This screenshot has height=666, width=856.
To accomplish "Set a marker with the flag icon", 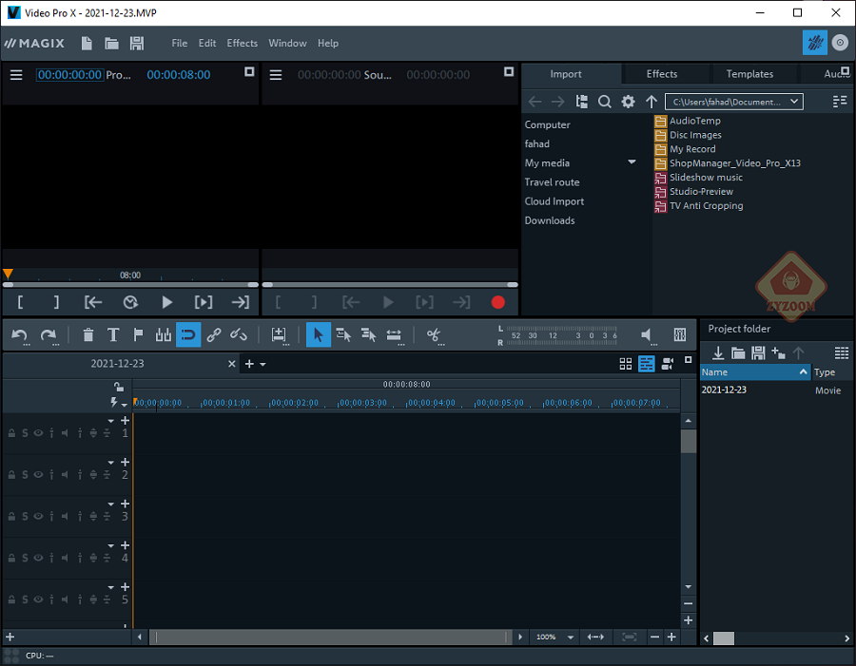I will pos(138,334).
